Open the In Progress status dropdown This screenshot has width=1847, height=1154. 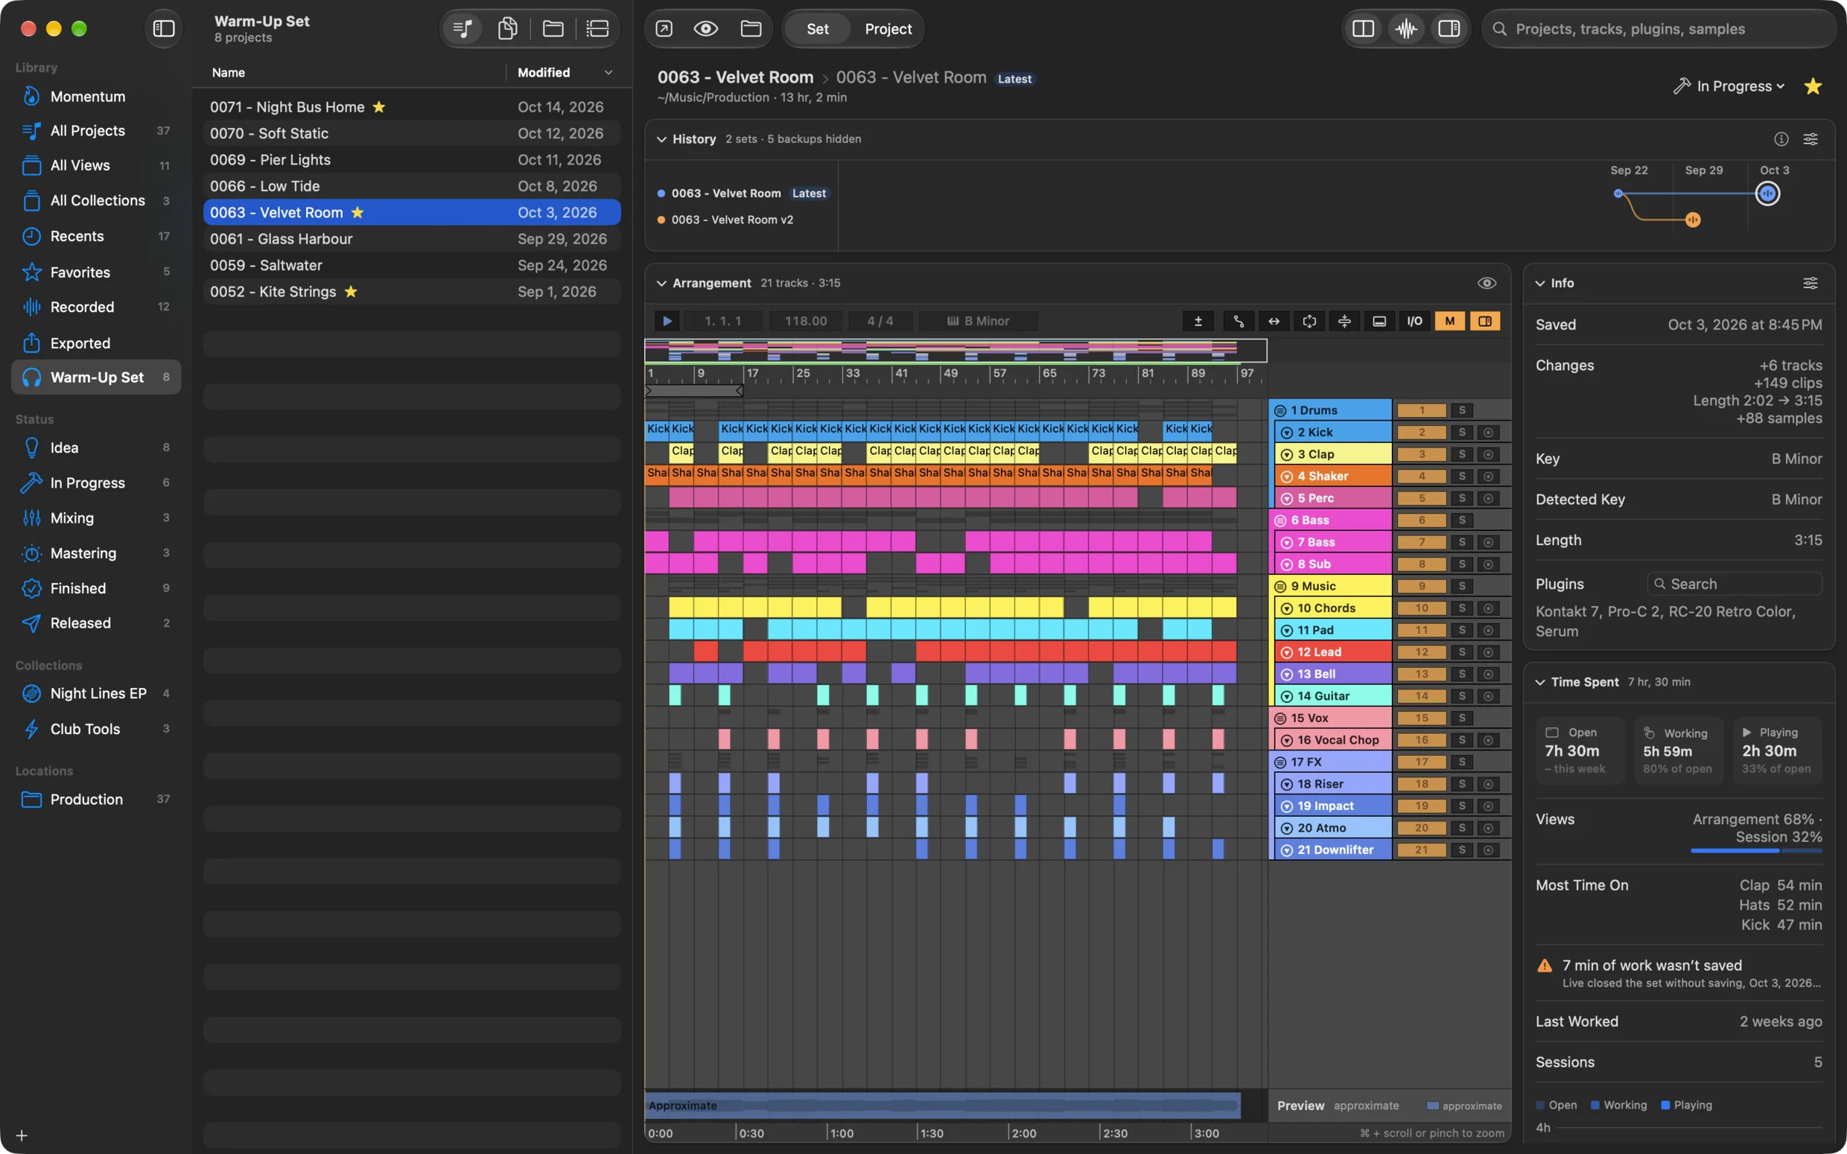1729,86
